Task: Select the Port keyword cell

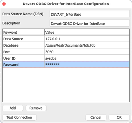Action: point(23,52)
